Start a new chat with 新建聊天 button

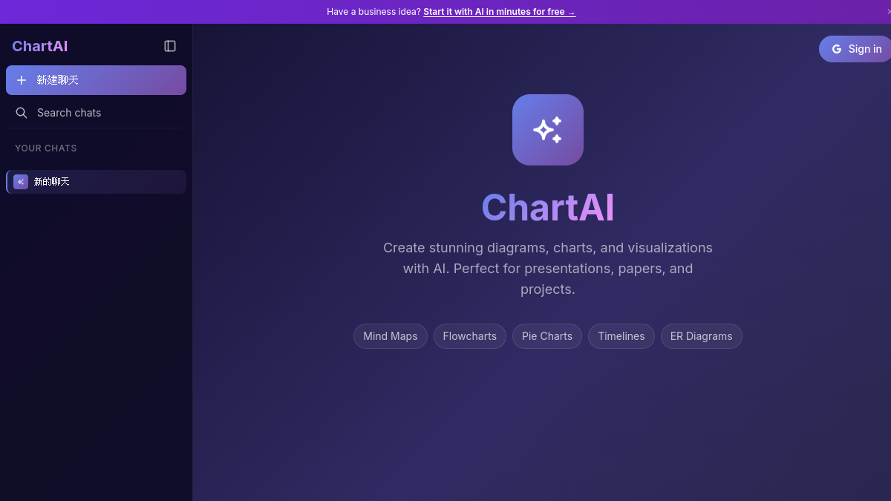pyautogui.click(x=96, y=80)
